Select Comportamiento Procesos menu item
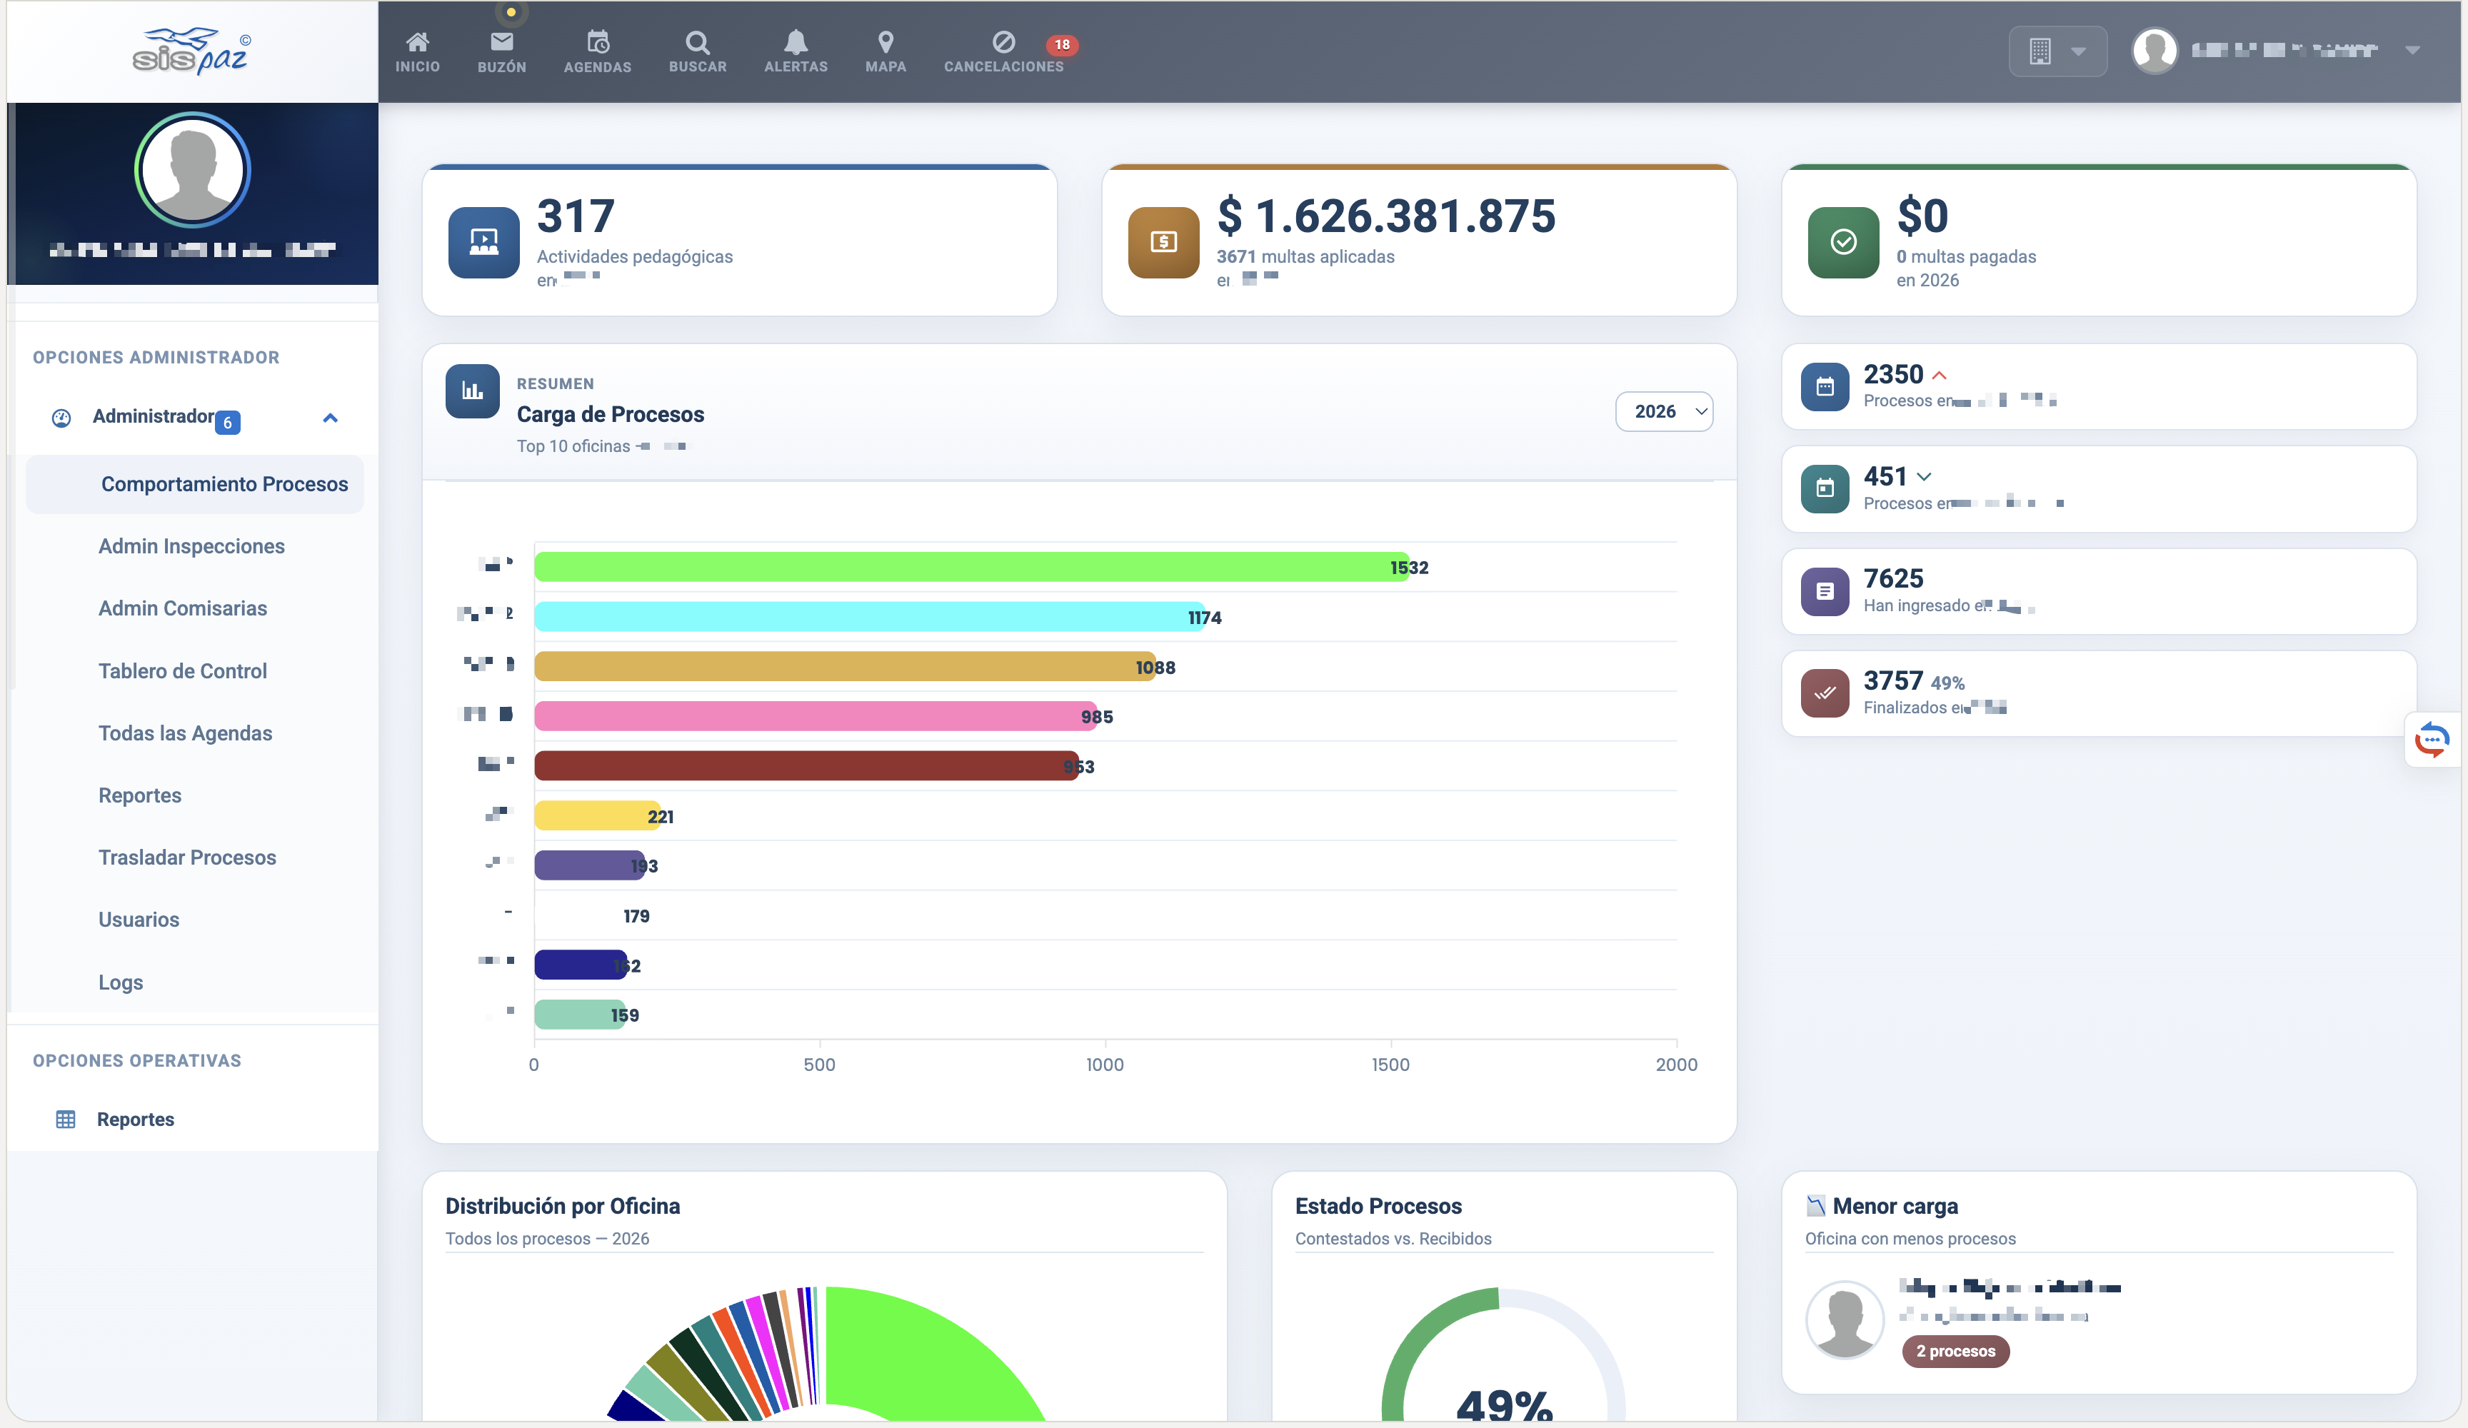The height and width of the screenshot is (1428, 2468). click(x=195, y=484)
